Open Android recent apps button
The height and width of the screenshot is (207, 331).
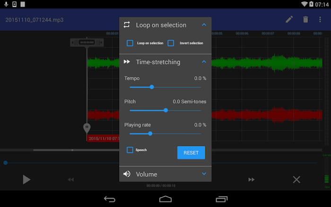click(x=221, y=199)
